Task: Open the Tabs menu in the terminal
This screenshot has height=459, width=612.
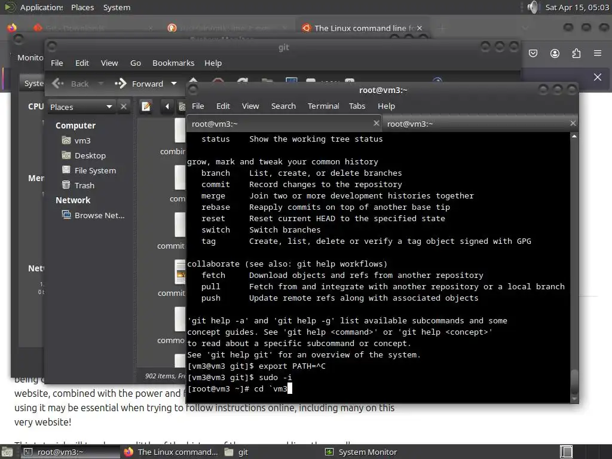Action: coord(357,106)
